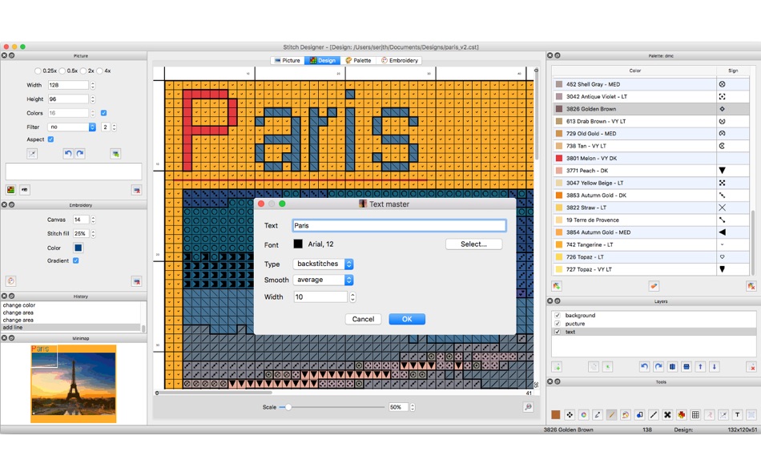Click the mosaic color icon in Picture panel
The width and height of the screenshot is (761, 476).
click(x=10, y=189)
